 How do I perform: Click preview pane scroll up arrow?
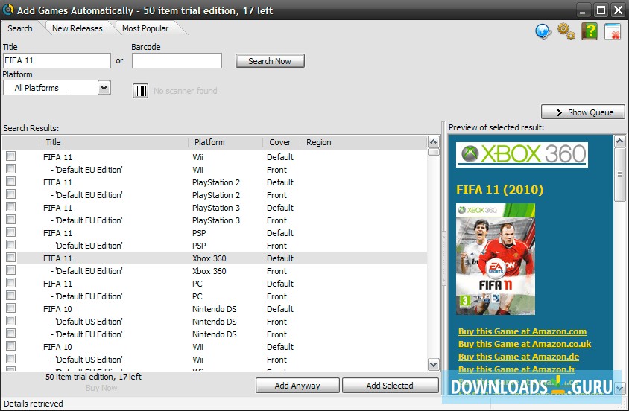[x=619, y=141]
